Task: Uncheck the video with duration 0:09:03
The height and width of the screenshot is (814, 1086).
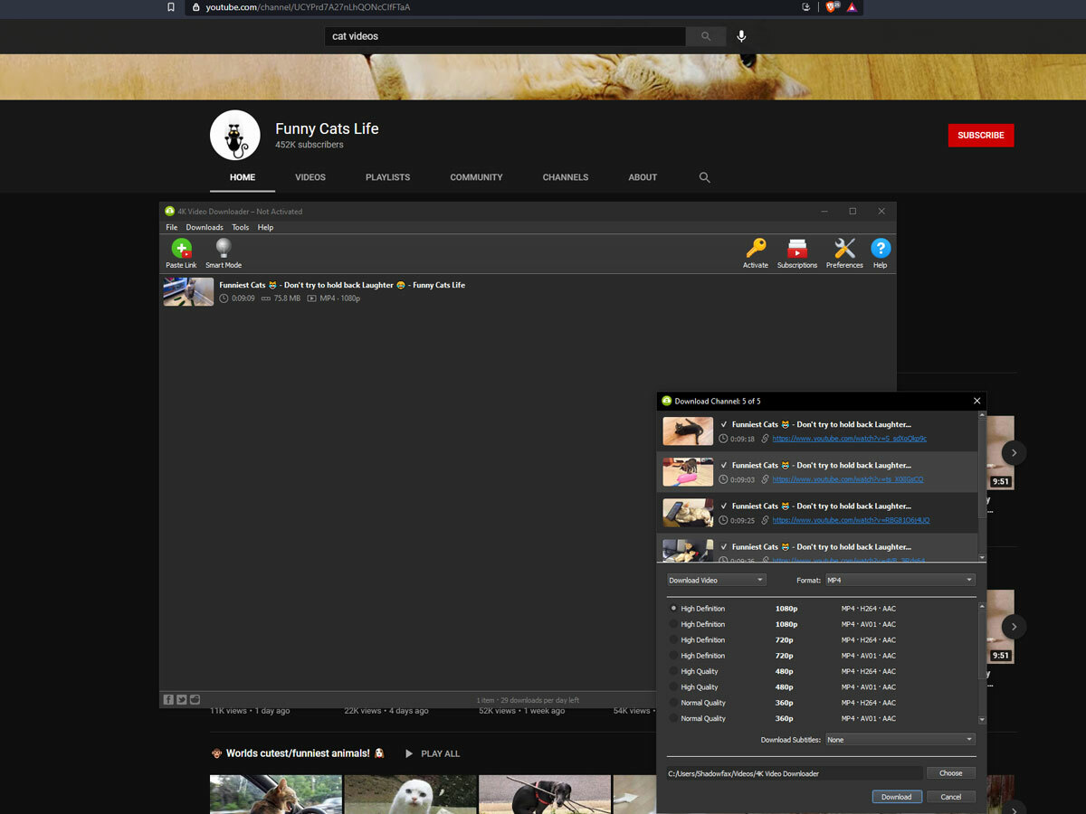Action: click(724, 465)
